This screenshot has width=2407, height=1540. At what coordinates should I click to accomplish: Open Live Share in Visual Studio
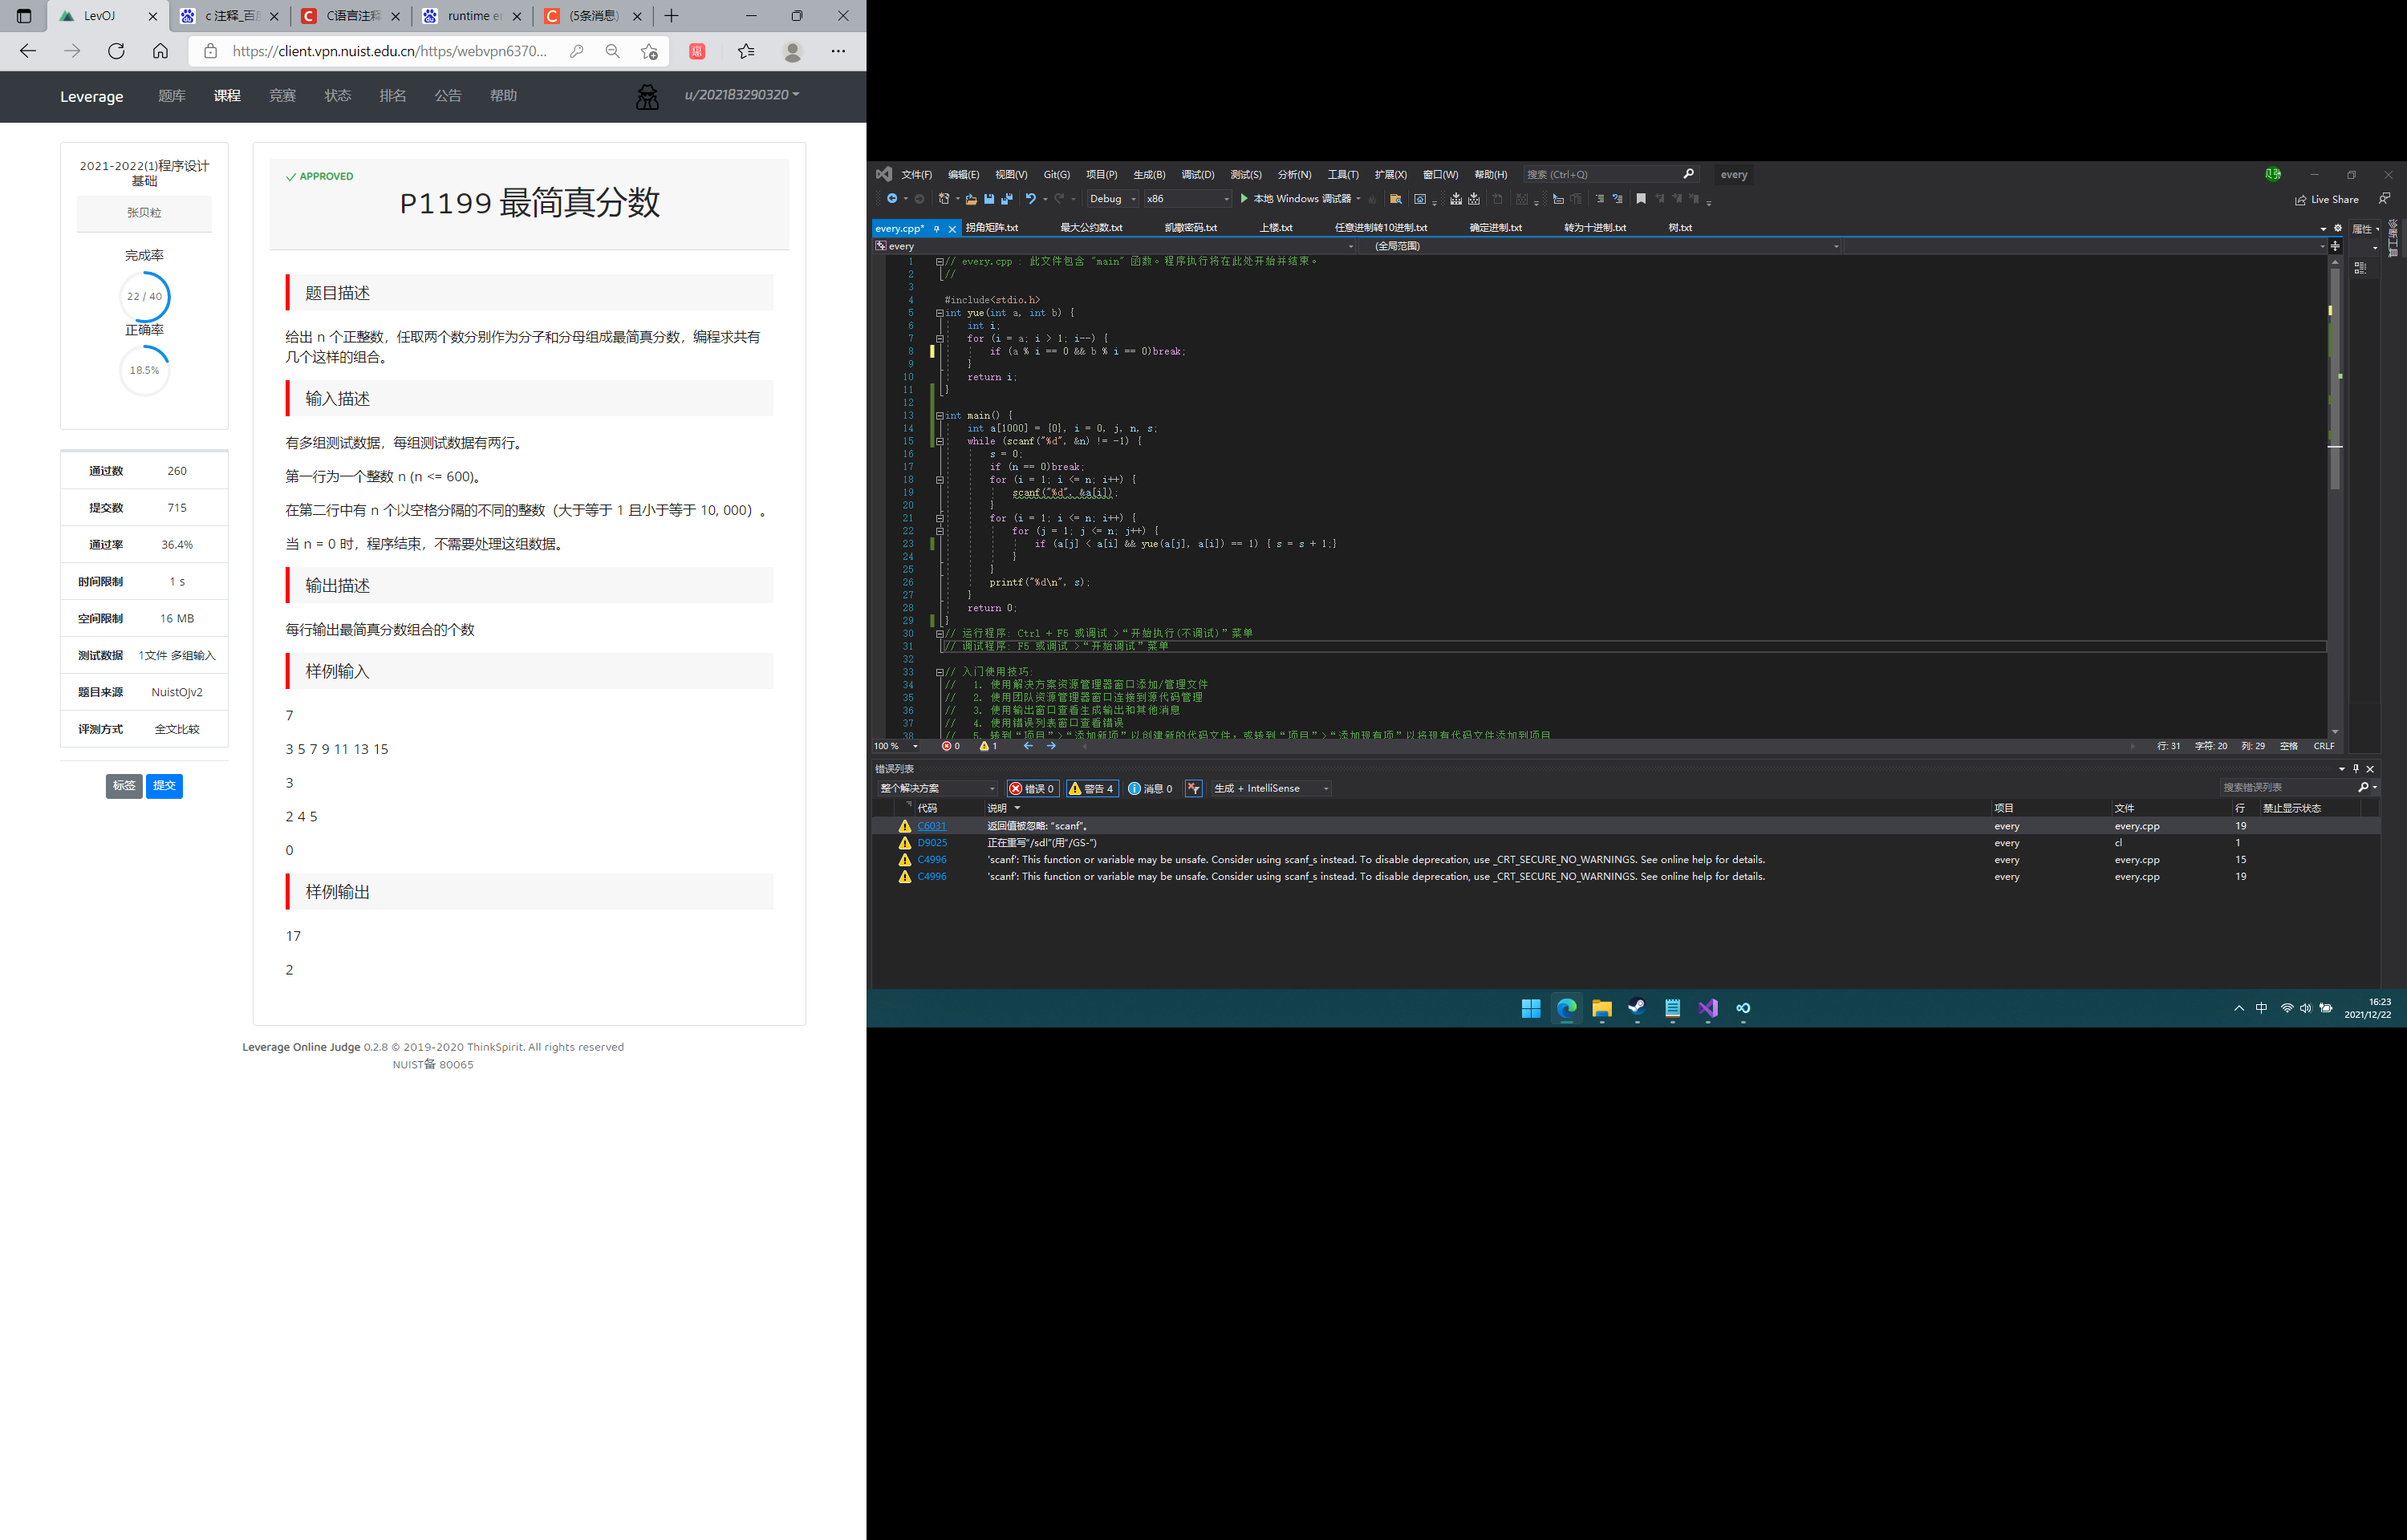point(2327,199)
